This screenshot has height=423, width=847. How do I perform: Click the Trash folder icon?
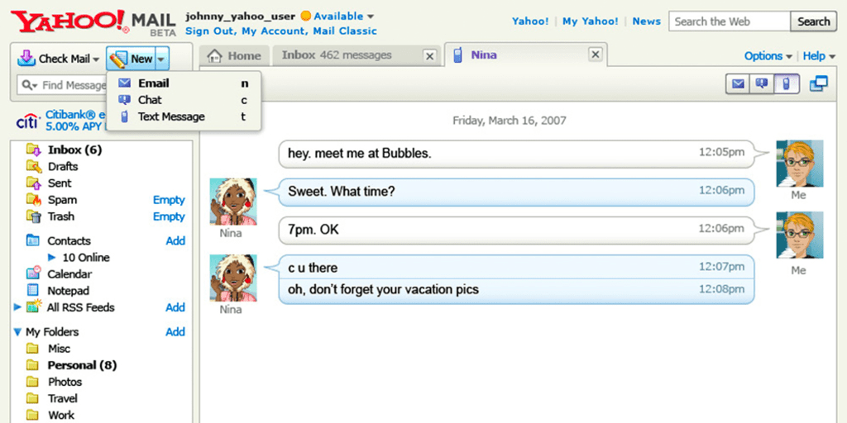pyautogui.click(x=33, y=216)
